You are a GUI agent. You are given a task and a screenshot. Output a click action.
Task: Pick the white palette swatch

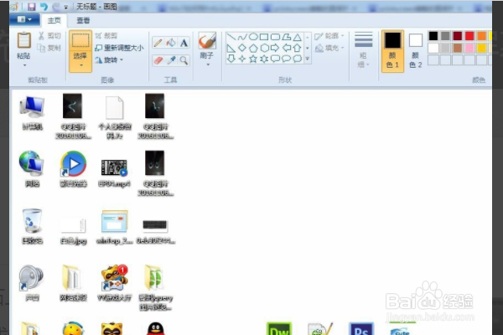click(433, 48)
